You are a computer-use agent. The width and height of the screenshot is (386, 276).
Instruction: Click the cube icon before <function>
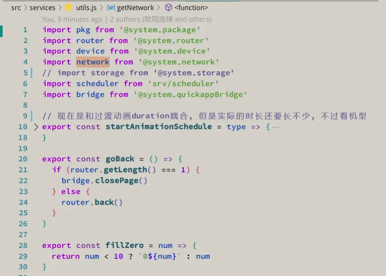pos(169,7)
